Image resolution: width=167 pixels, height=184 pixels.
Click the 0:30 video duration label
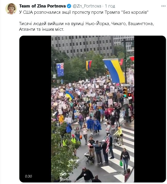[28, 176]
